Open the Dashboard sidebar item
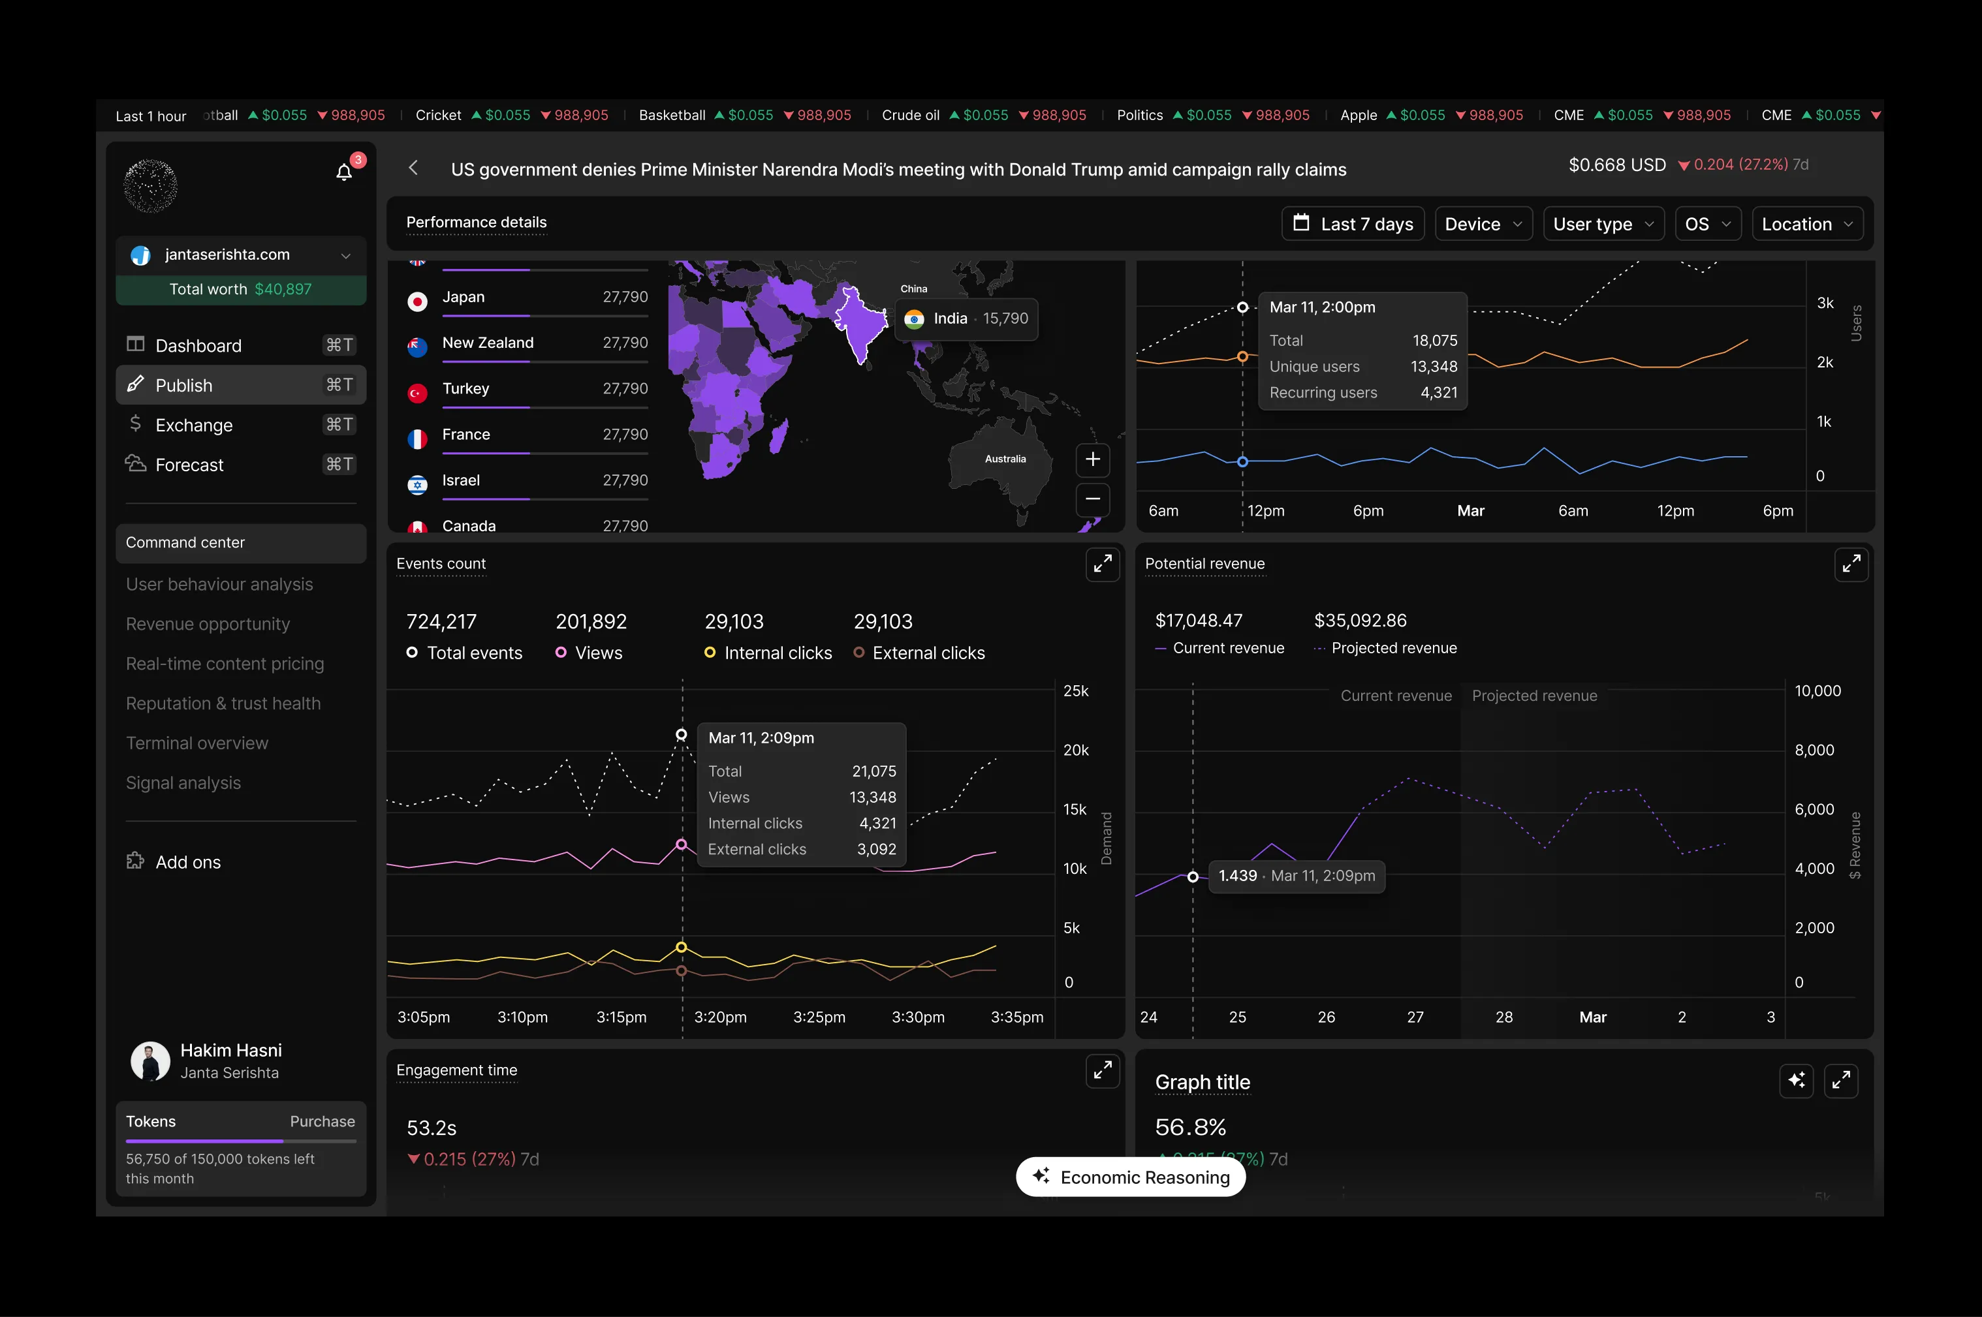 pyautogui.click(x=241, y=345)
